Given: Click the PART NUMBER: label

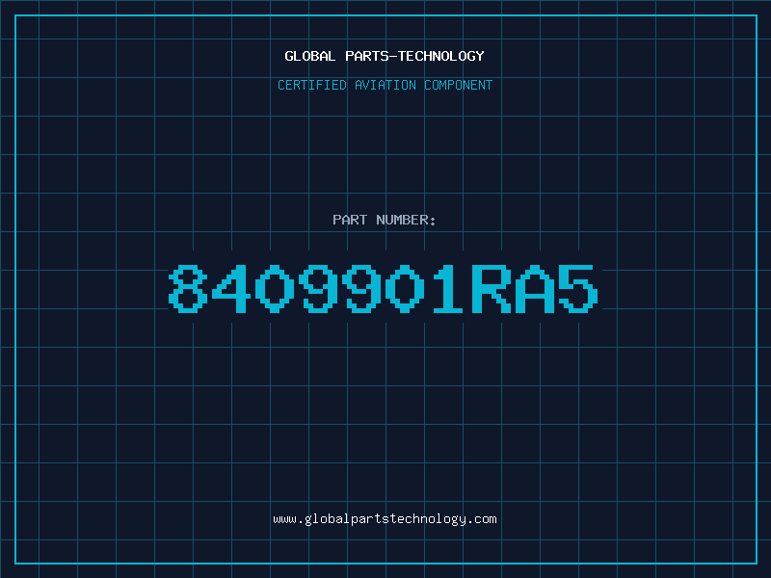Looking at the screenshot, I should tap(385, 220).
